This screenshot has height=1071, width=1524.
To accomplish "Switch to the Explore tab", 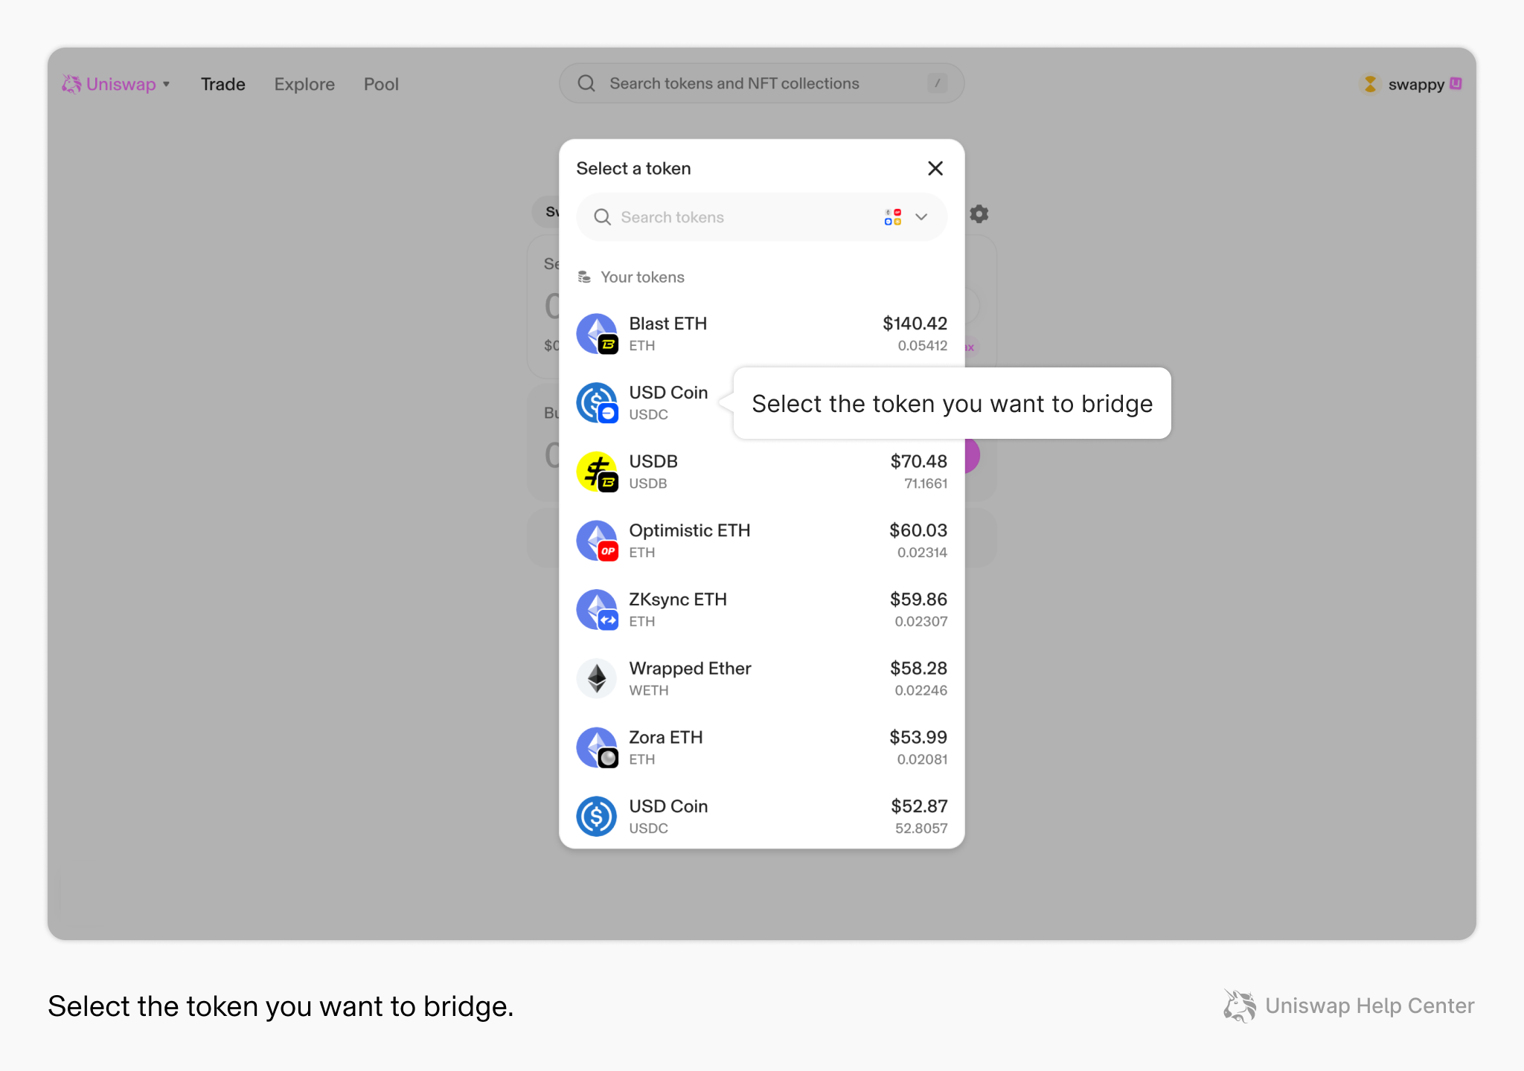I will [x=304, y=84].
